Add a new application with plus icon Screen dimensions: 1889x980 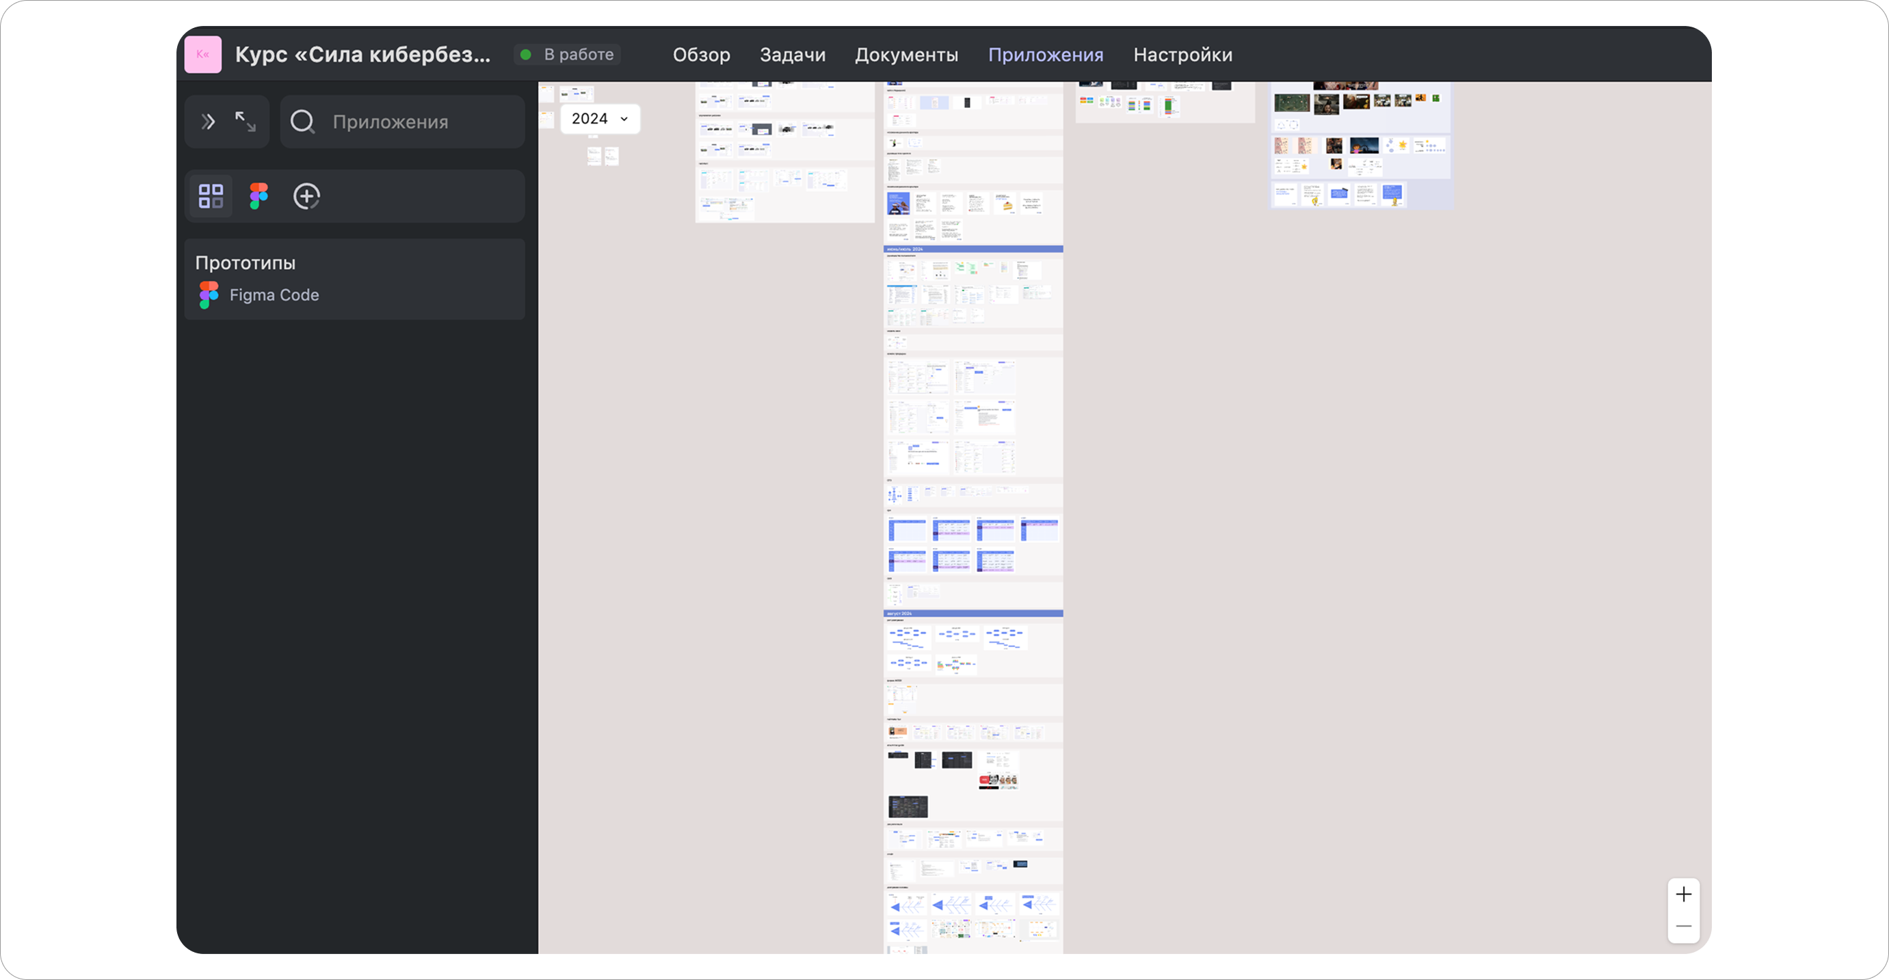[306, 196]
